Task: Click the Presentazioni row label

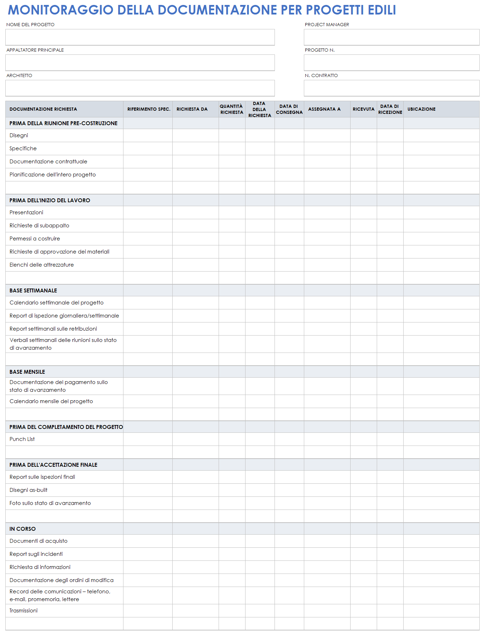Action: pyautogui.click(x=27, y=213)
